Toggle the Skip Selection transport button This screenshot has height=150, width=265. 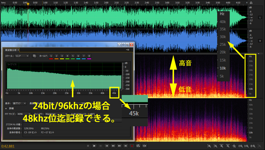click(145, 146)
